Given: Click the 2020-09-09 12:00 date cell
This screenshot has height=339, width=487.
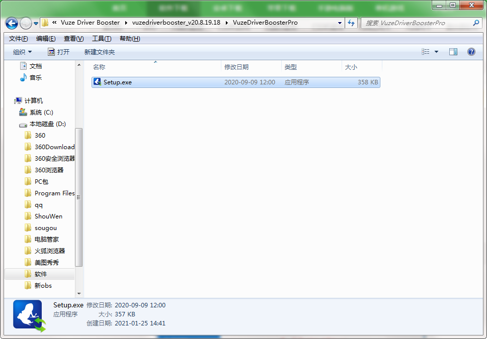Looking at the screenshot, I should click(x=250, y=82).
